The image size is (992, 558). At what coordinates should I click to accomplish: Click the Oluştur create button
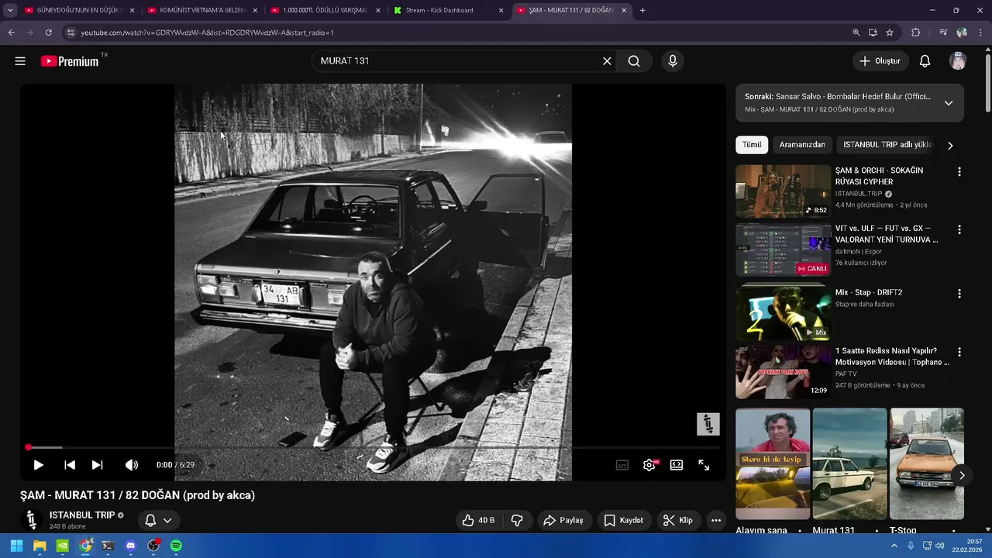[x=880, y=61]
